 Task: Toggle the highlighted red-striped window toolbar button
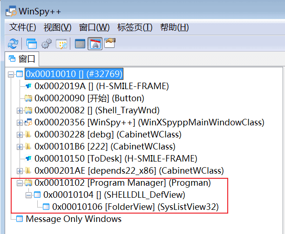click(x=95, y=44)
